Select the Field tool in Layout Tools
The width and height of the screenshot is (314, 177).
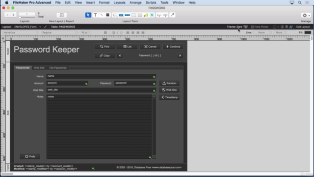pyautogui.click(x=159, y=15)
